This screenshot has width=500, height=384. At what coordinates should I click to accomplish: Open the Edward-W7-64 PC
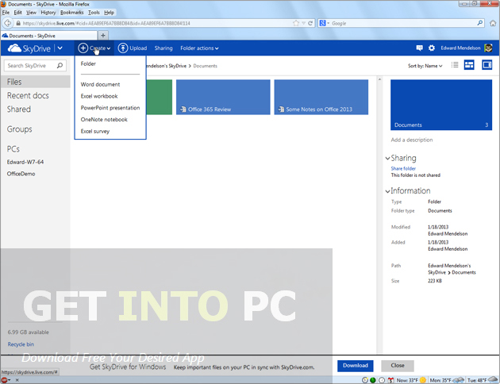pyautogui.click(x=25, y=162)
